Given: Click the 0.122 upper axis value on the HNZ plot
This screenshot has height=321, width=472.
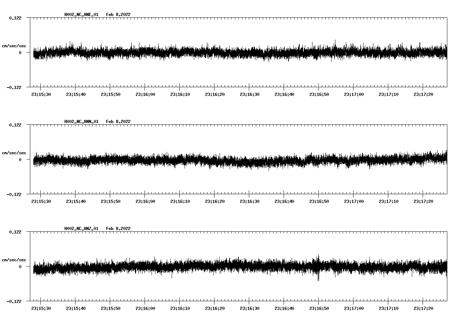Looking at the screenshot, I should tap(15, 232).
